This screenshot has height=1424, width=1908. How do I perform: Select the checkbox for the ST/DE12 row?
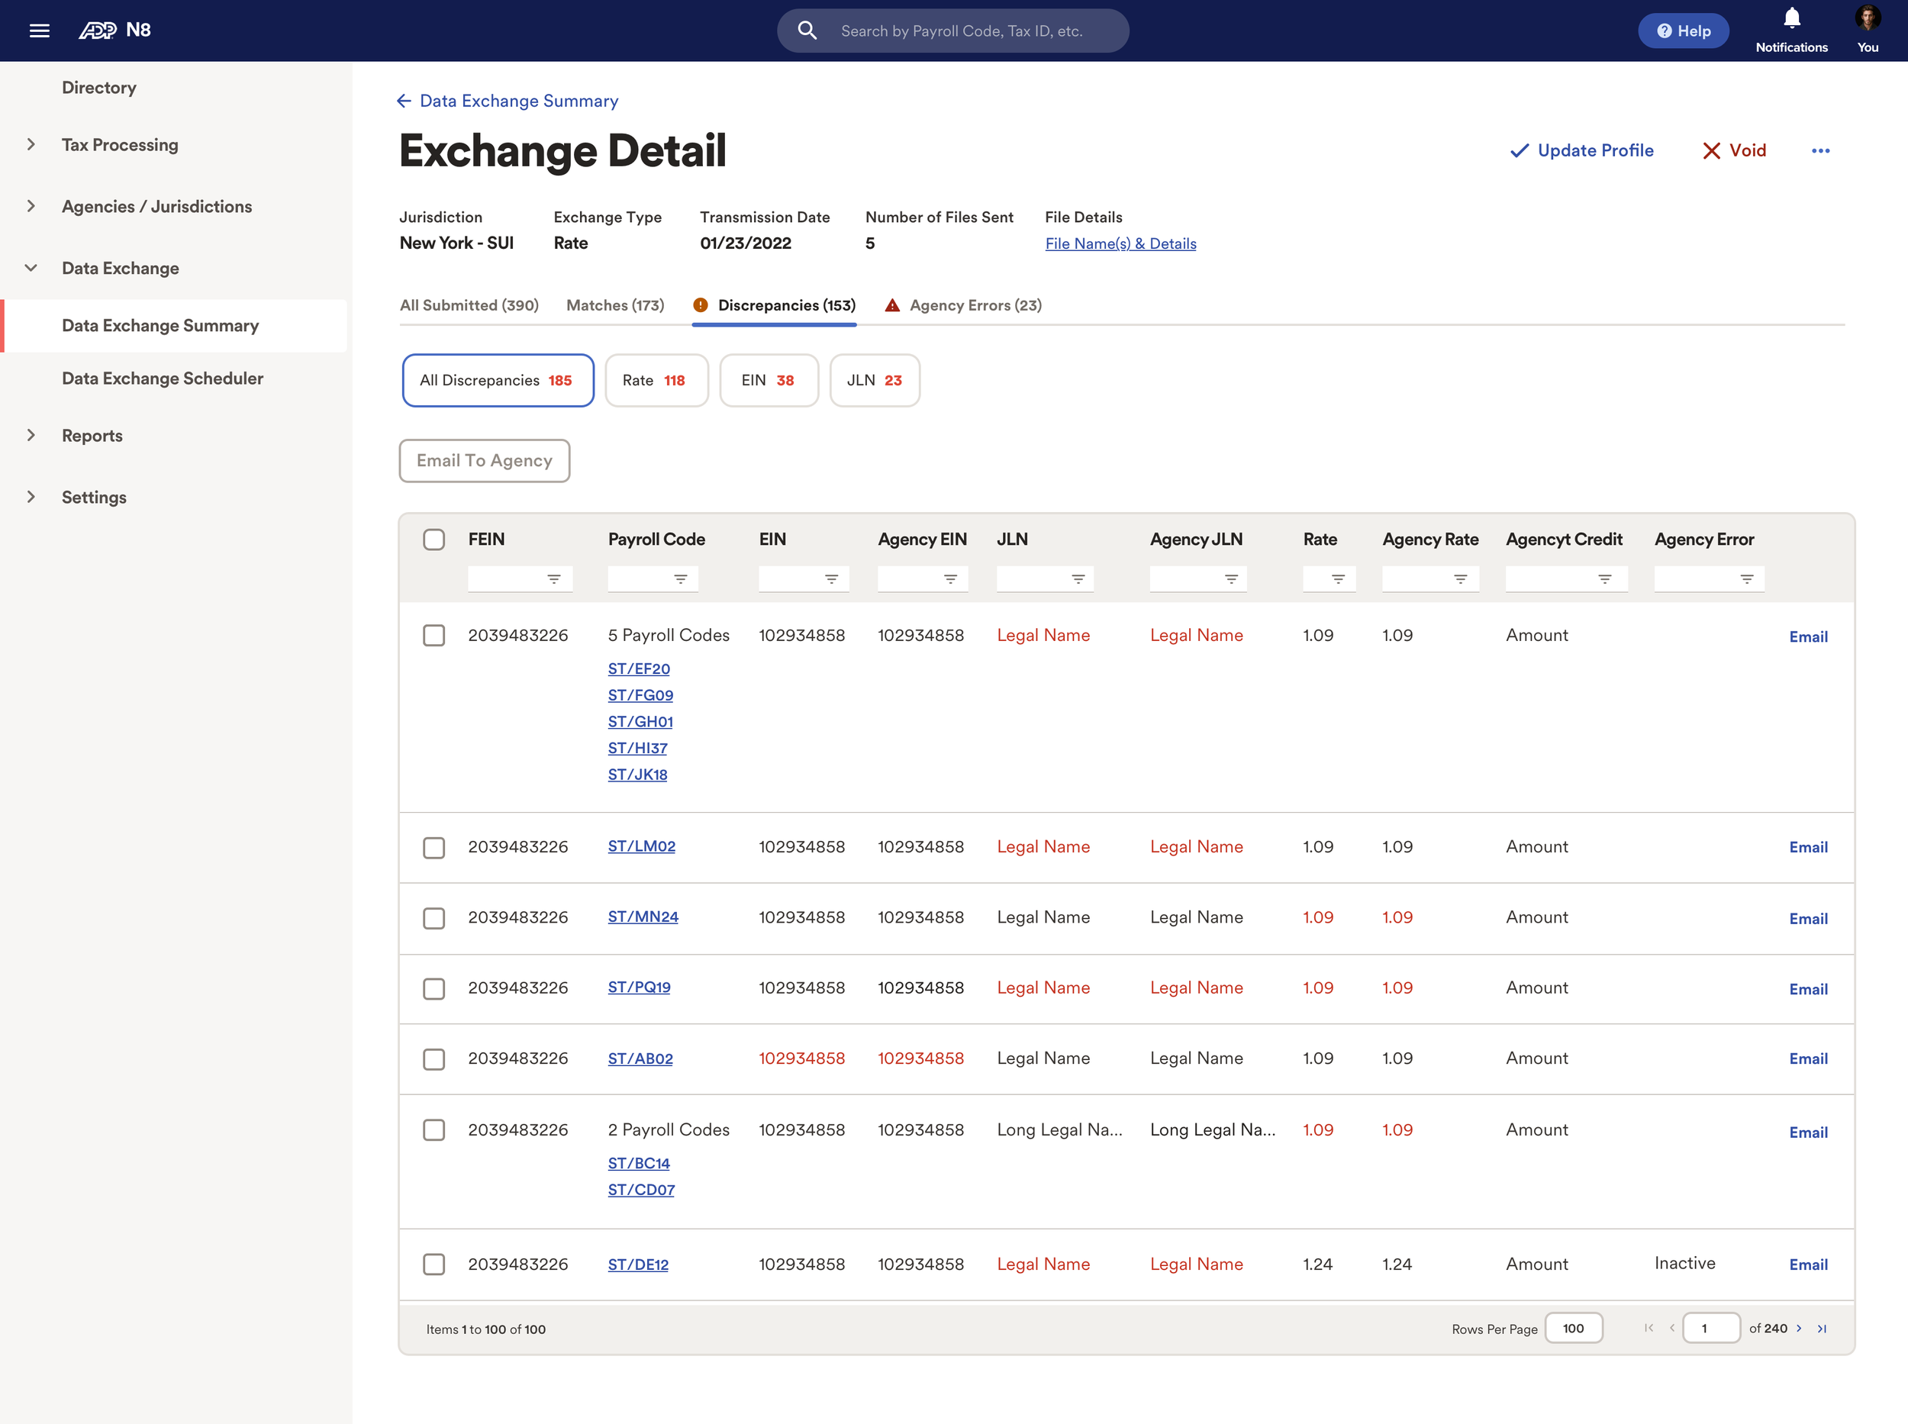(433, 1265)
